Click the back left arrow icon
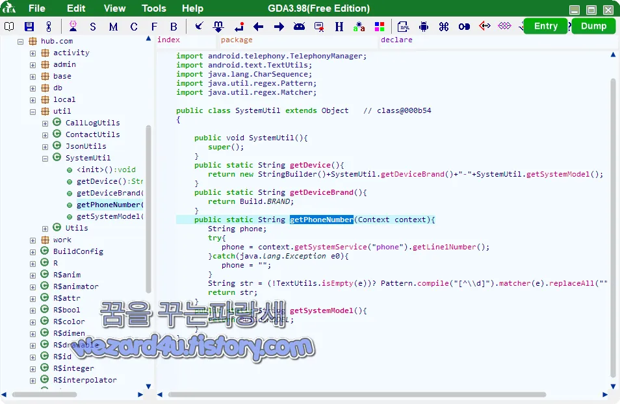The image size is (620, 404). 259,27
